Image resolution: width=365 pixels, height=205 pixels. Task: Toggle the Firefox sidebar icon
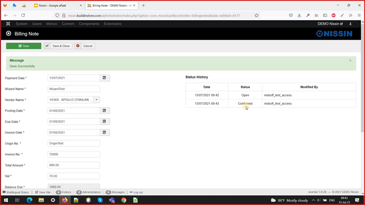point(325,16)
